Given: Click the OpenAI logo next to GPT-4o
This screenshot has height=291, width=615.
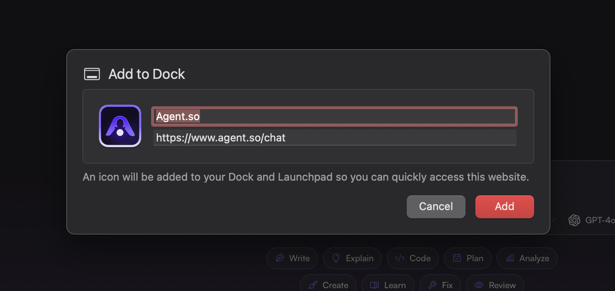Looking at the screenshot, I should (575, 220).
